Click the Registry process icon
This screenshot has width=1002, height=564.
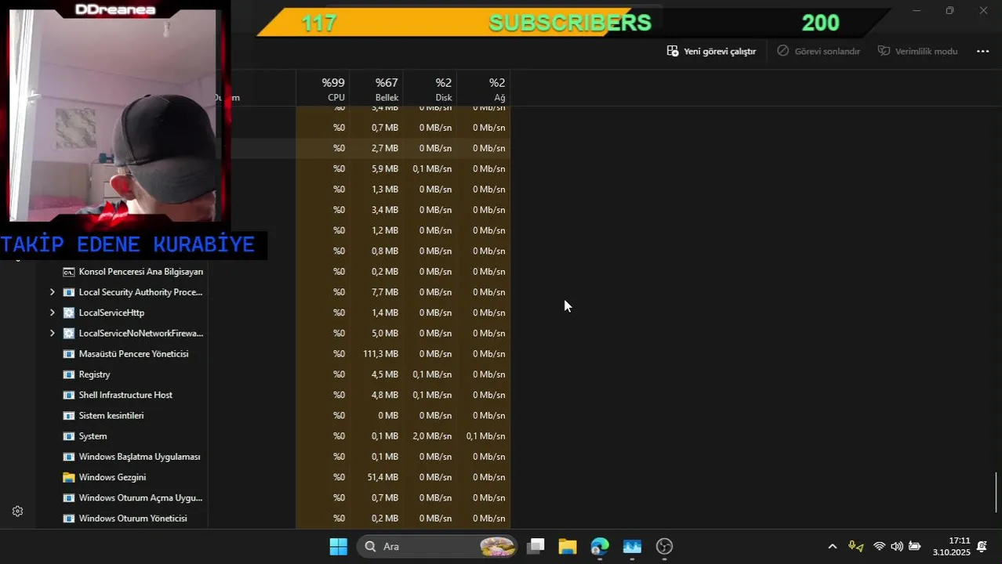click(69, 374)
